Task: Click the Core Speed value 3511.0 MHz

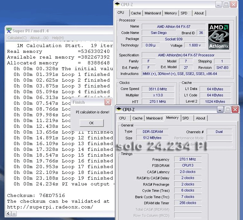Action: (x=158, y=89)
